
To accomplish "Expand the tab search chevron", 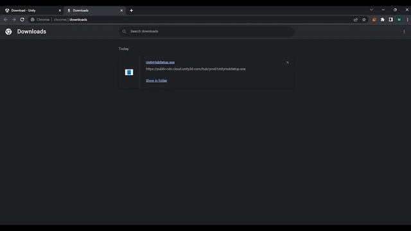I will coord(371,10).
